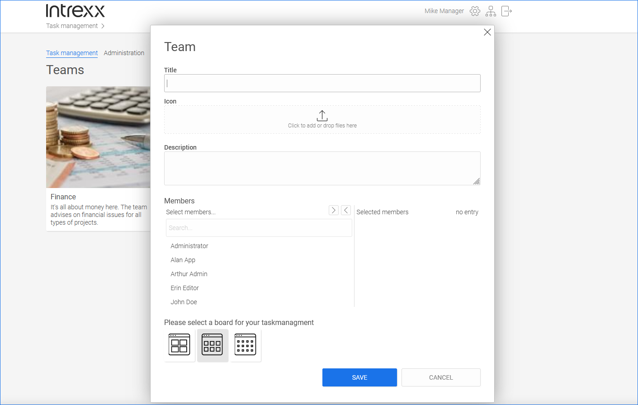
Task: Open the sitemap structure icon
Action: (x=491, y=11)
